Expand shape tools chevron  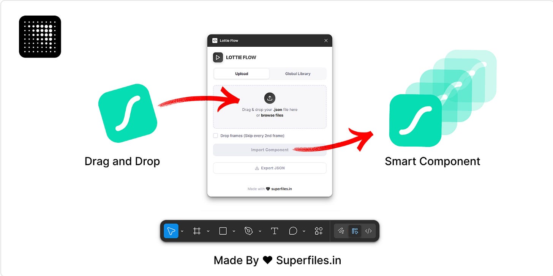tap(234, 231)
